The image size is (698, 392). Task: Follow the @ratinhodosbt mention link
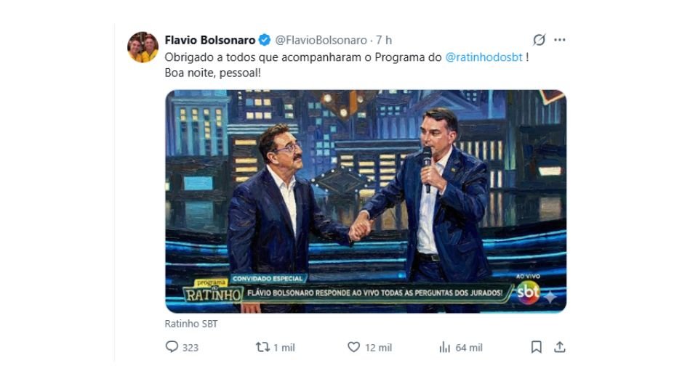[x=484, y=57]
